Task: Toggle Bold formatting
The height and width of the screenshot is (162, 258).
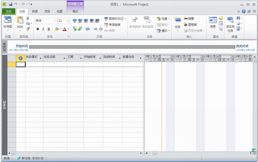Action: [38, 29]
